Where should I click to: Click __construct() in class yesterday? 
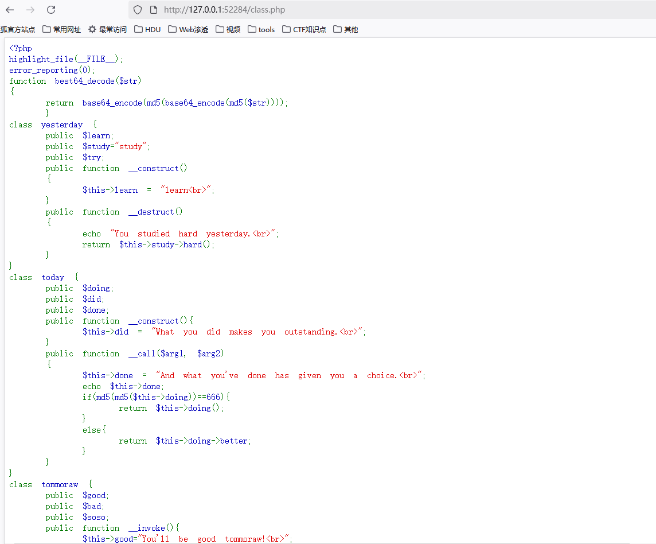(x=158, y=168)
